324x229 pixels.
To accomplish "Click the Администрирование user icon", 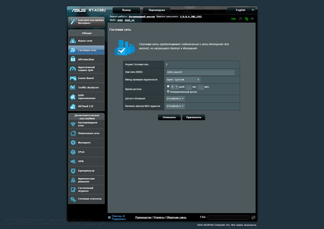I will tap(73, 180).
